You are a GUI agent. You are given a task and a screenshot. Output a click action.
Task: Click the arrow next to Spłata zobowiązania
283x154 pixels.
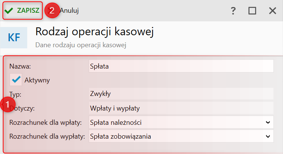click(268, 136)
